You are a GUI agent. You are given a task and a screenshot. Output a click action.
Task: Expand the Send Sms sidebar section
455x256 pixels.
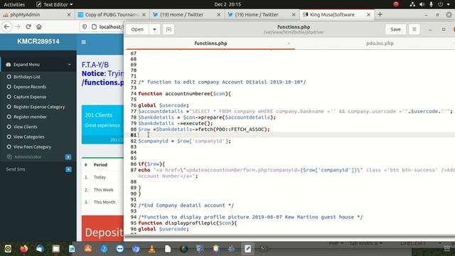(x=38, y=169)
